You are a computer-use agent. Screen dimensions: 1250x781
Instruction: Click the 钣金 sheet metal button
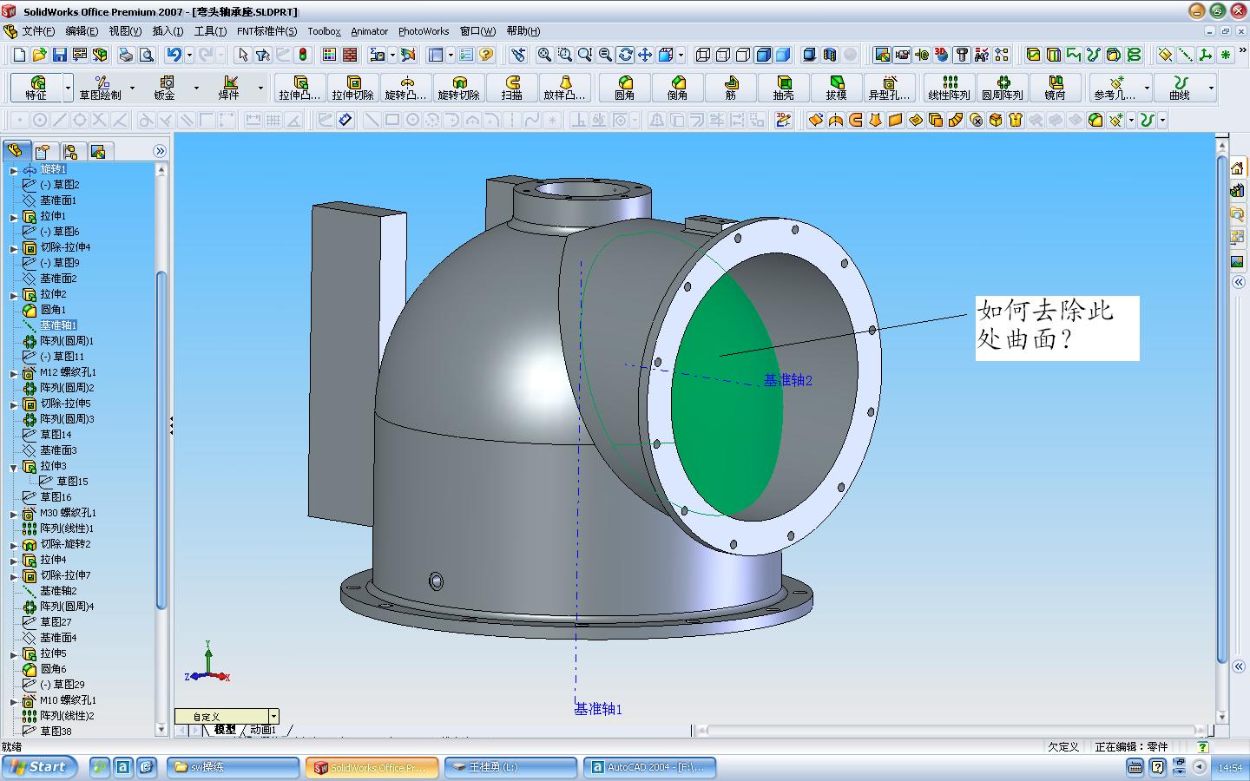(164, 88)
